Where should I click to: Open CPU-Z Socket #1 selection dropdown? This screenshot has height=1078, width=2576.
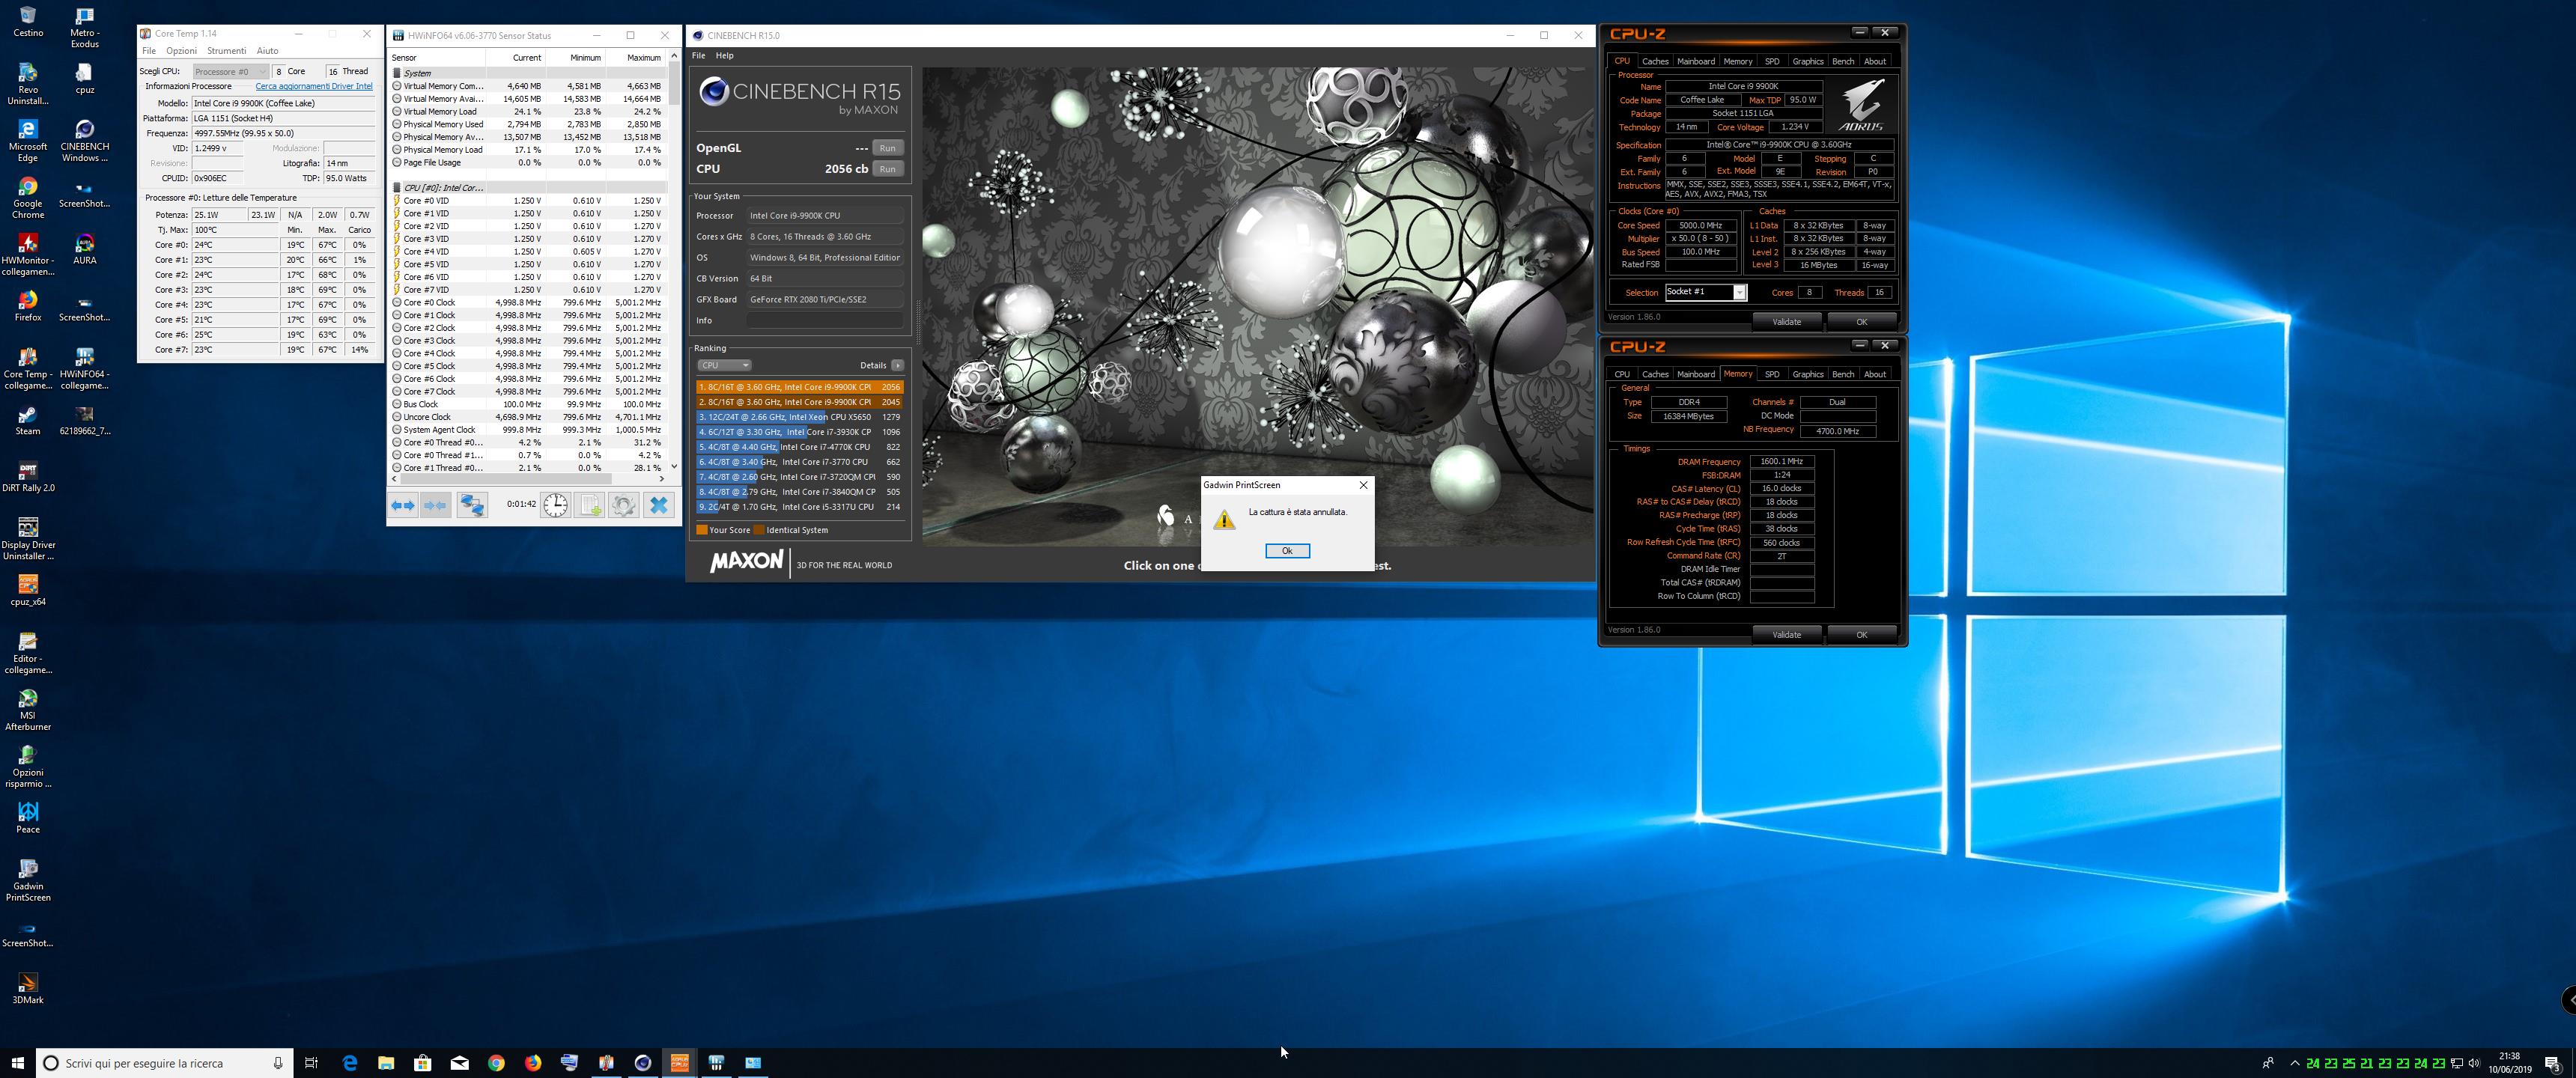1705,292
